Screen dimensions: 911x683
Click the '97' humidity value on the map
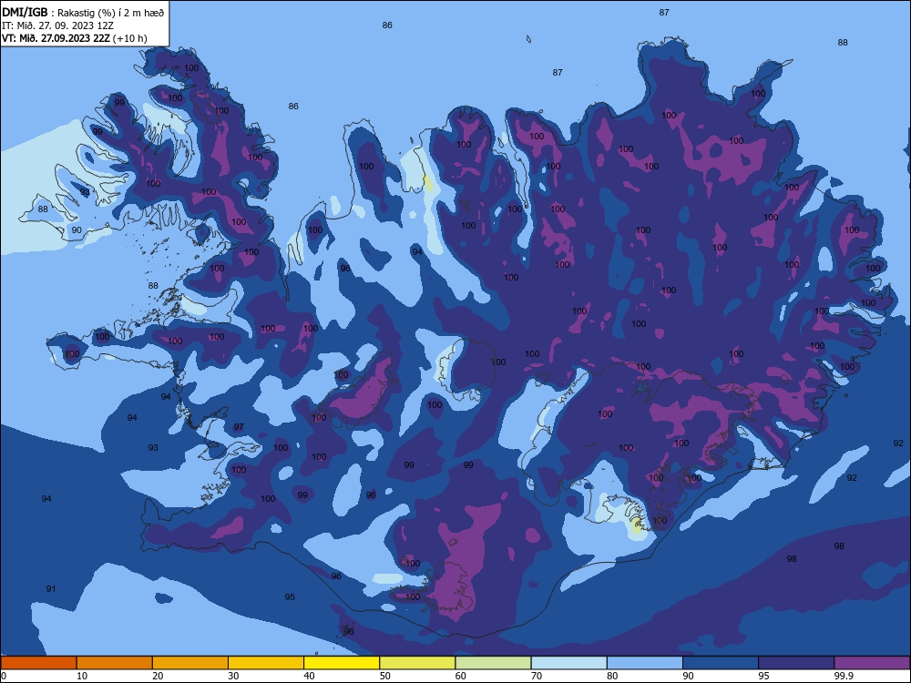[x=239, y=427]
